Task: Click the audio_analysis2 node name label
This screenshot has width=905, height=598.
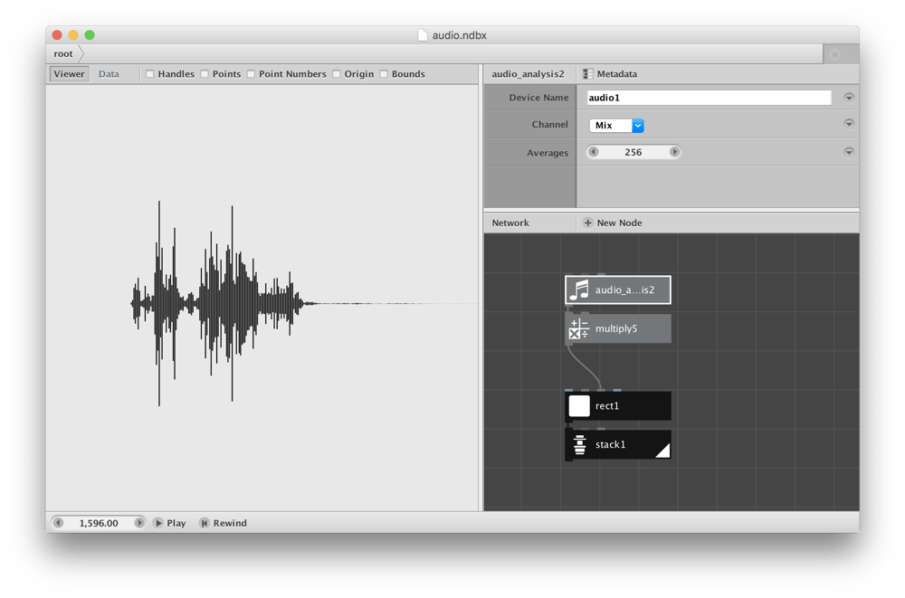Action: 528,74
